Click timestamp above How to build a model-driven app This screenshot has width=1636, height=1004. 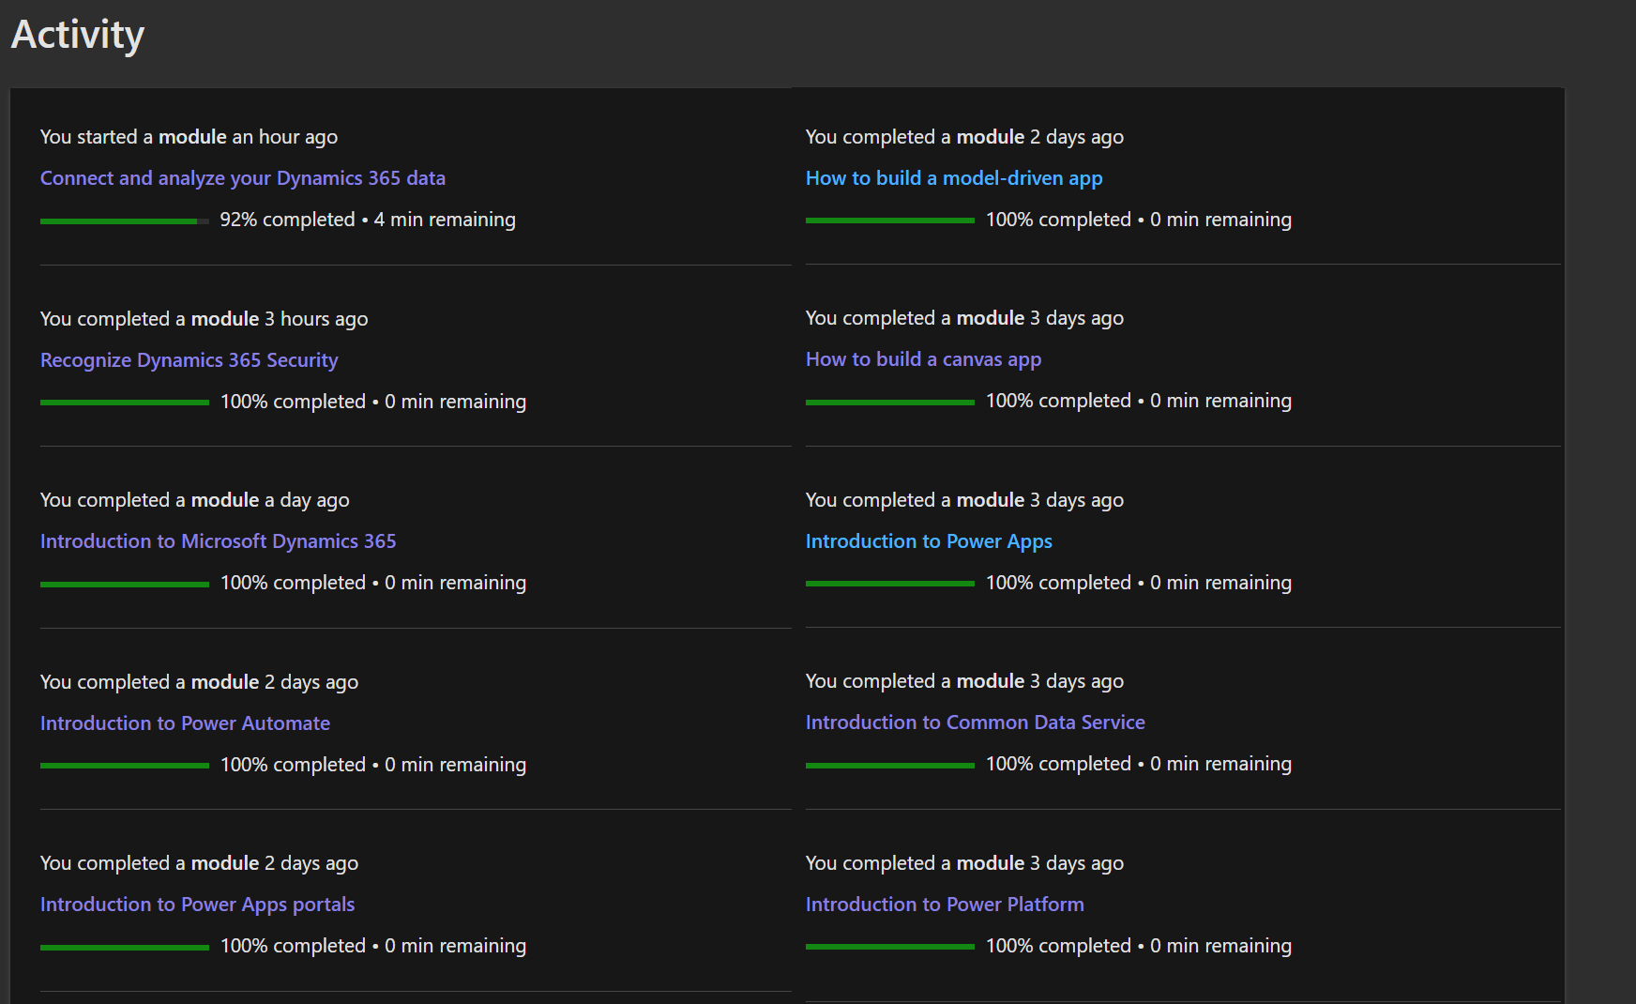point(964,137)
